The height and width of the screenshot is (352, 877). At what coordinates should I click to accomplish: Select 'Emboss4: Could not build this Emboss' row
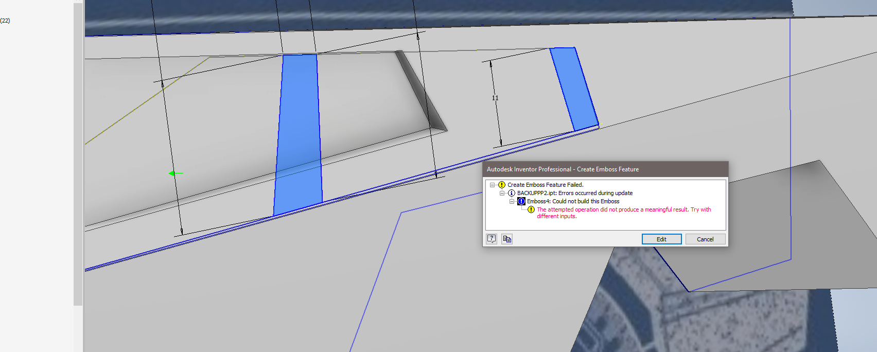(x=573, y=201)
